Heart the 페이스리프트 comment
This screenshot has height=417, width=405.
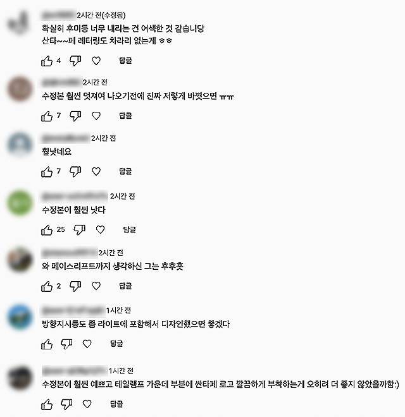96,286
